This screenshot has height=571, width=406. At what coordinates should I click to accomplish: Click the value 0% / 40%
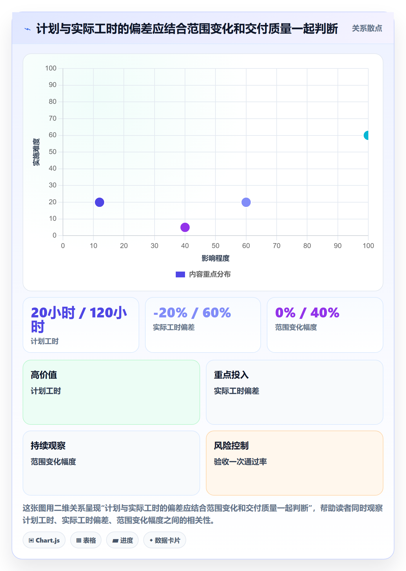[x=307, y=313]
